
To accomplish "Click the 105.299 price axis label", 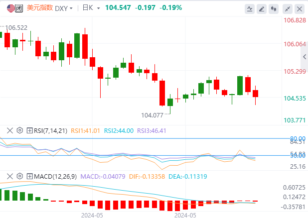I will click(x=295, y=72).
